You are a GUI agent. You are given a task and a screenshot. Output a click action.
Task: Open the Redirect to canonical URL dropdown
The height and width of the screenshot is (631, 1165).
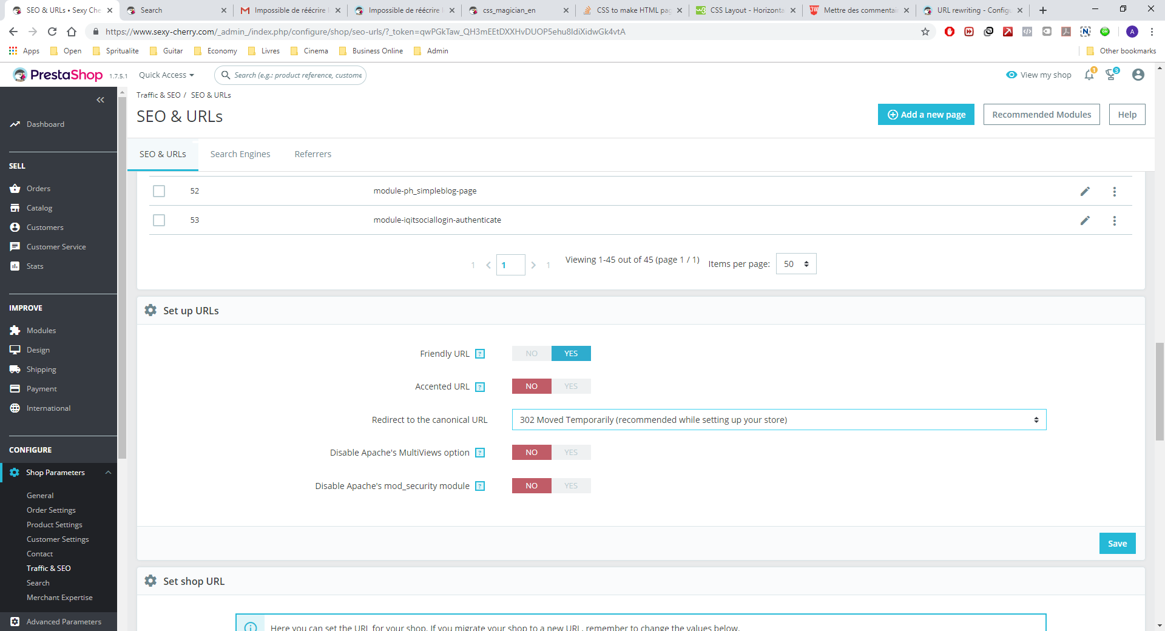click(x=779, y=420)
